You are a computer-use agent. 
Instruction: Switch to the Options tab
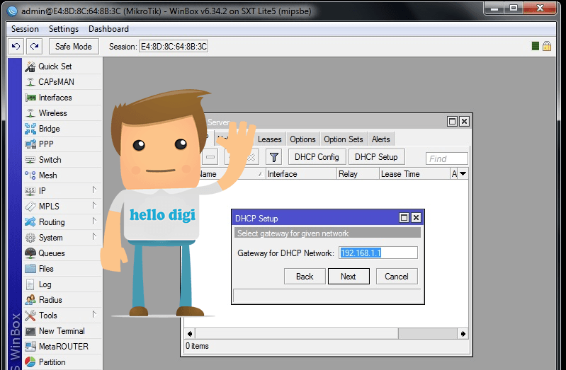coord(302,139)
